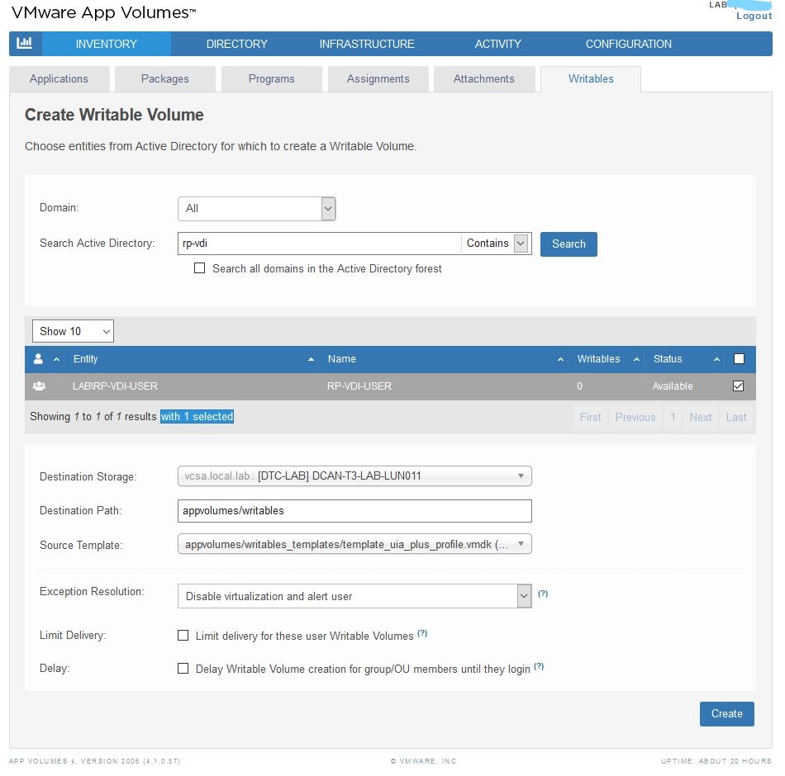Focus the Destination Path input field
This screenshot has height=776, width=785.
tap(354, 511)
